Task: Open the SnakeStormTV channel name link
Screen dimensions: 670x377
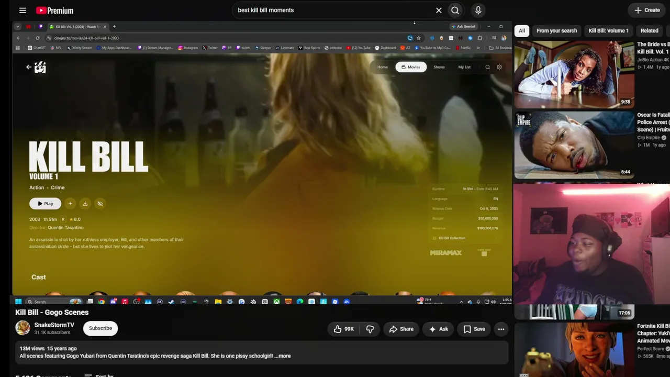Action: point(54,325)
